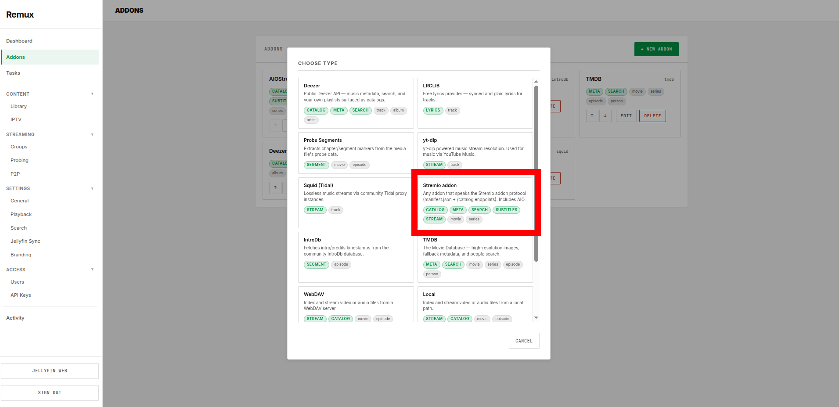This screenshot has width=839, height=407.
Task: Open Groups under Streaming
Action: (x=19, y=147)
